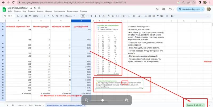Toggle strikethrough formatting
Viewport: 213px width, 107px height.
pyautogui.click(x=100, y=16)
